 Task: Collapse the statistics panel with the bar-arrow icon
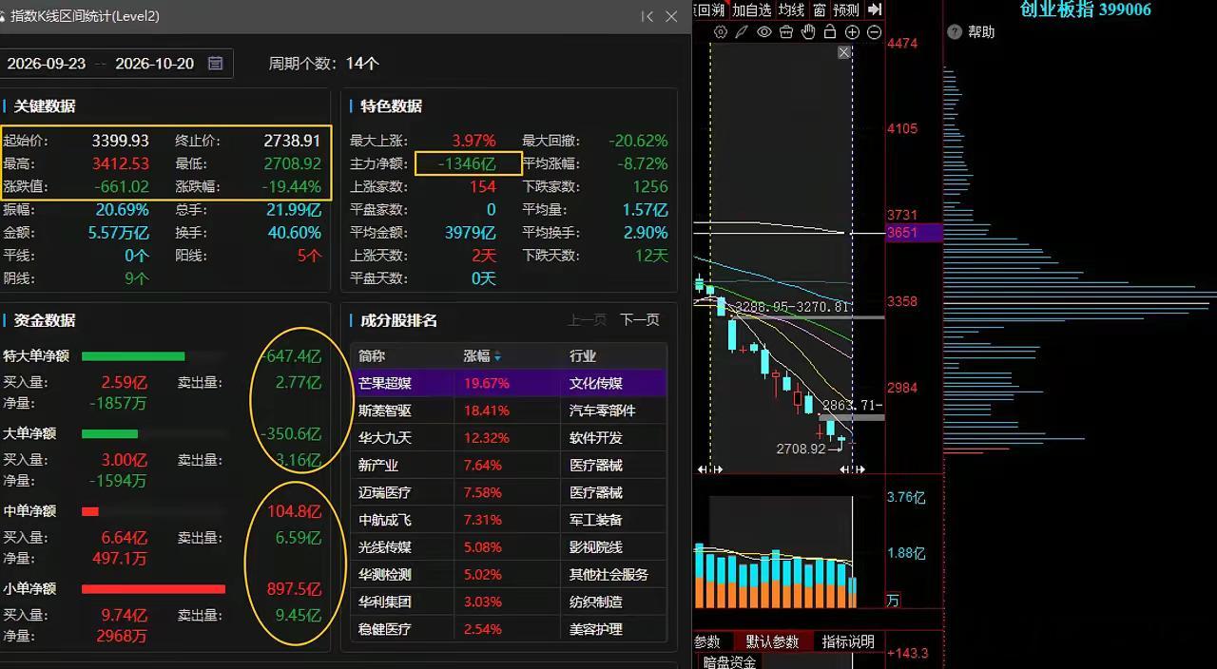[x=647, y=16]
